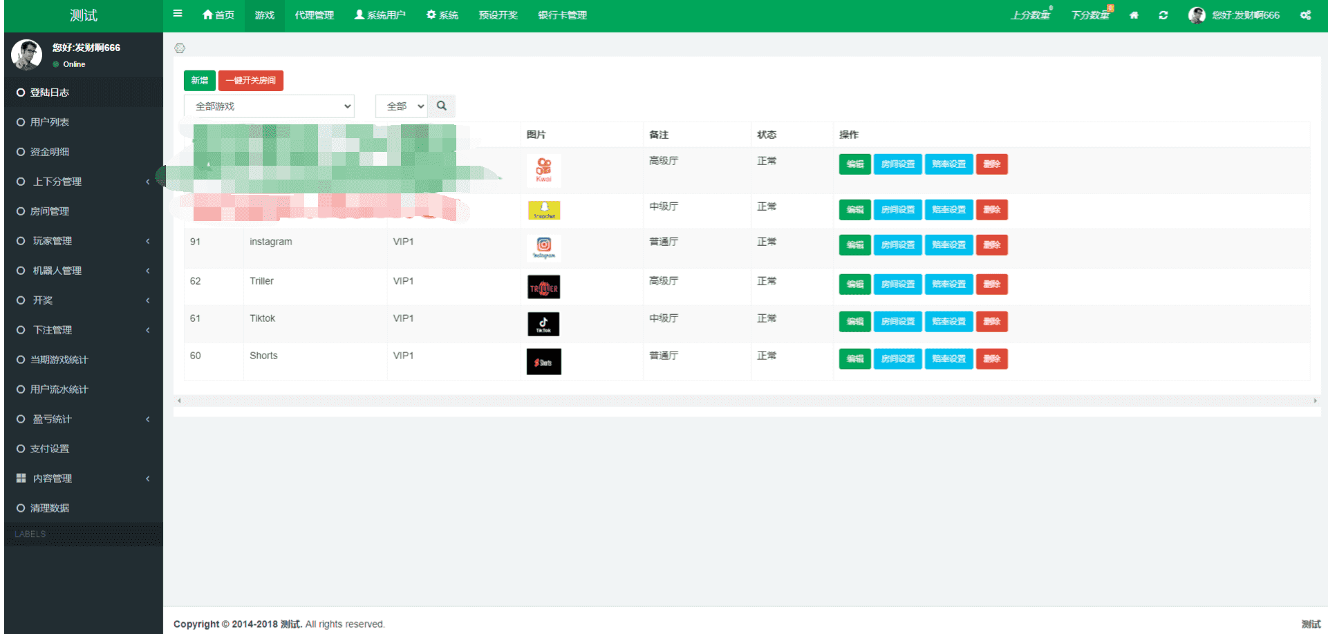Expand the 内容管理 sidebar section
The height and width of the screenshot is (634, 1328).
pos(83,479)
